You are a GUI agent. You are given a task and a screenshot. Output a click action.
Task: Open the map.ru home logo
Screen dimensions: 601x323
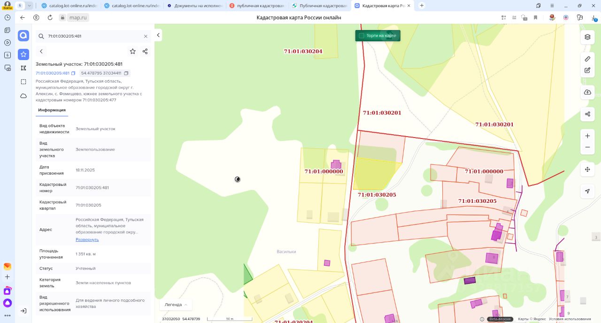23,36
